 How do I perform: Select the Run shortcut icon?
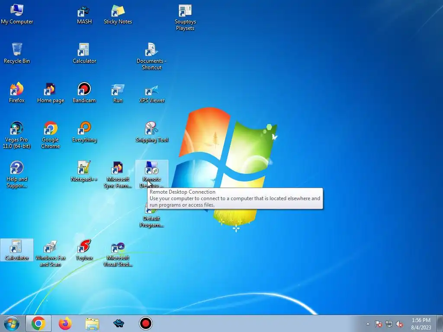point(118,93)
